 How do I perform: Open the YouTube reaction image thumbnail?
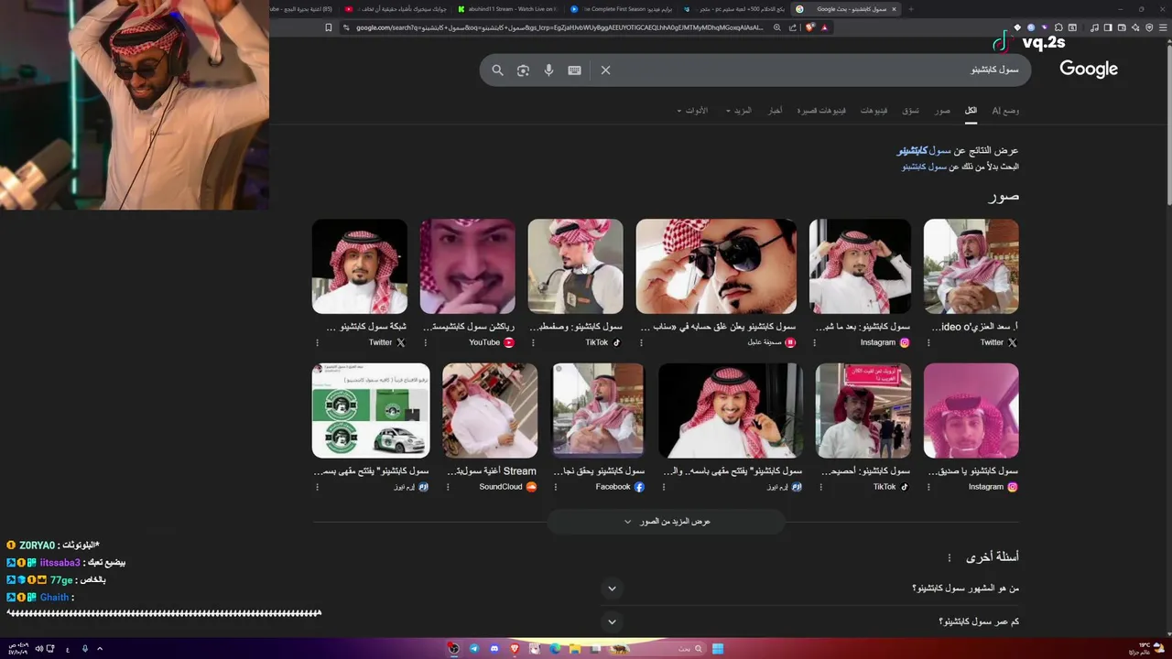click(467, 266)
